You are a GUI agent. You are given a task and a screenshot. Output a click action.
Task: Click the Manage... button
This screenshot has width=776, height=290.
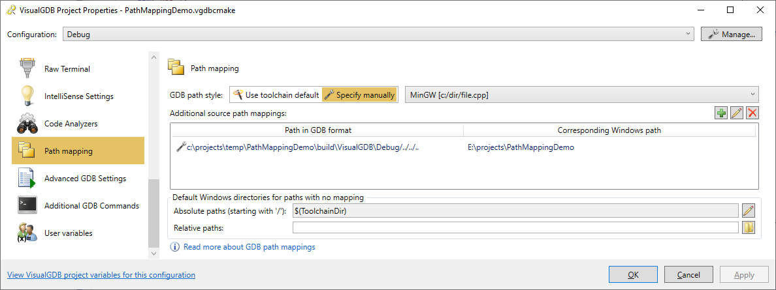[732, 34]
